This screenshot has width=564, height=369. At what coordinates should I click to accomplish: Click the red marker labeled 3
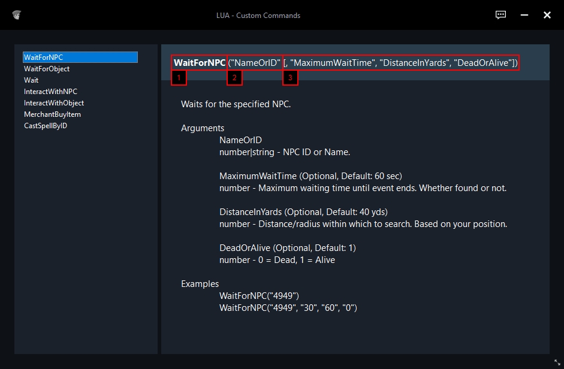(291, 78)
